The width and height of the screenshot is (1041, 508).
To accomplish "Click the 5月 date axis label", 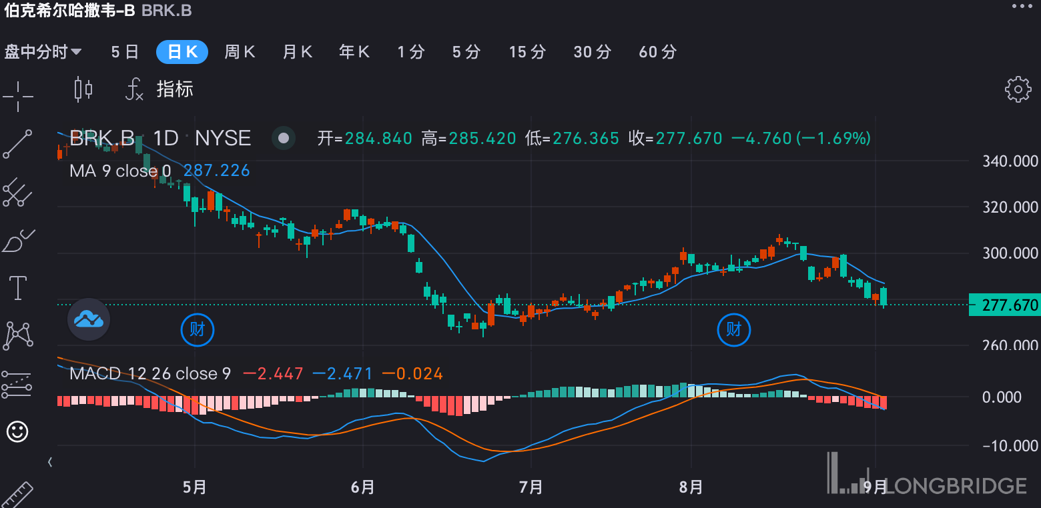I will point(194,487).
